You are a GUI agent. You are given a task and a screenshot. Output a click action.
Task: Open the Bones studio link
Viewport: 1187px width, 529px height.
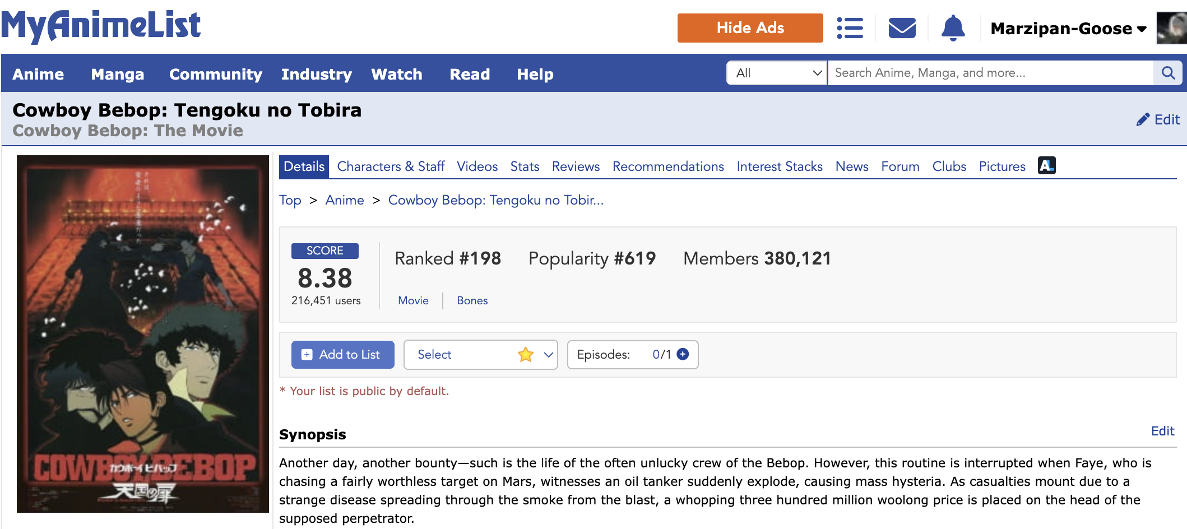point(472,300)
